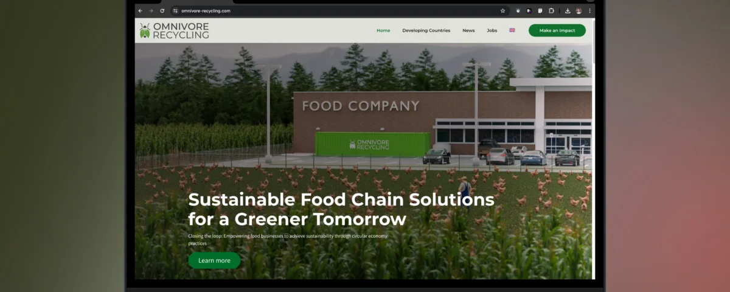Open the user profile avatar
The width and height of the screenshot is (730, 292).
pyautogui.click(x=579, y=10)
